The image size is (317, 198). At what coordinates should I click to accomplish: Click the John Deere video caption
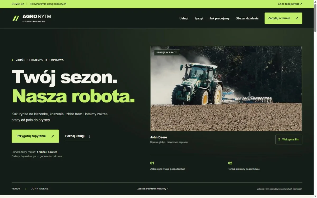click(158, 137)
